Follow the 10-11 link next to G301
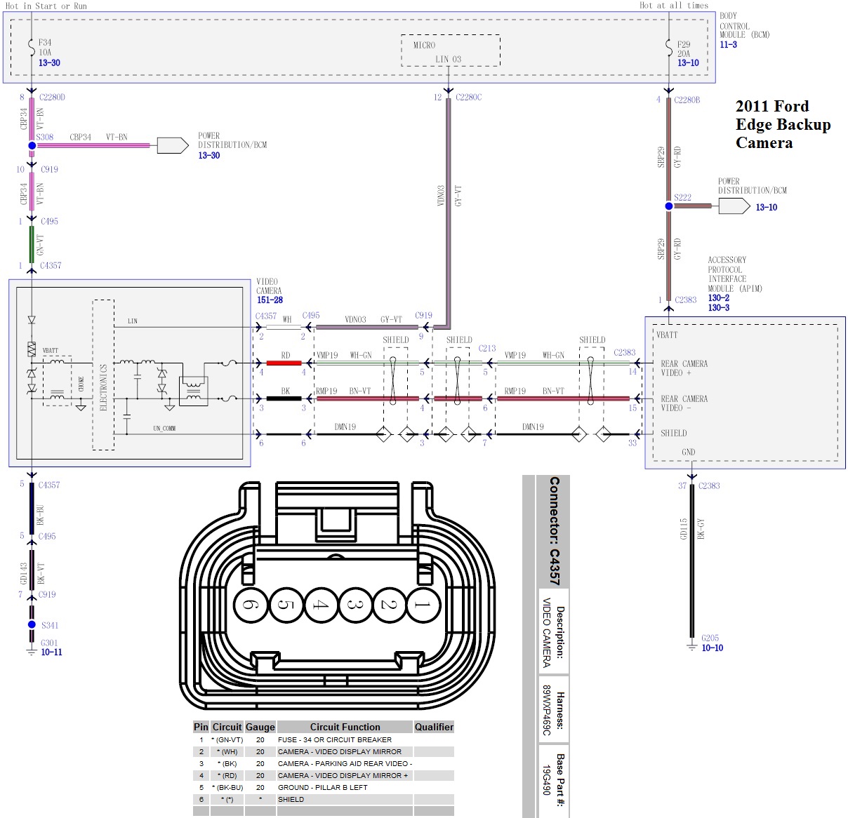 coord(51,652)
